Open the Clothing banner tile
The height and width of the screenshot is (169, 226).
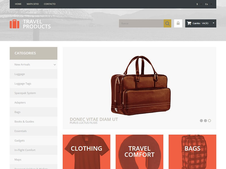pos(86,152)
